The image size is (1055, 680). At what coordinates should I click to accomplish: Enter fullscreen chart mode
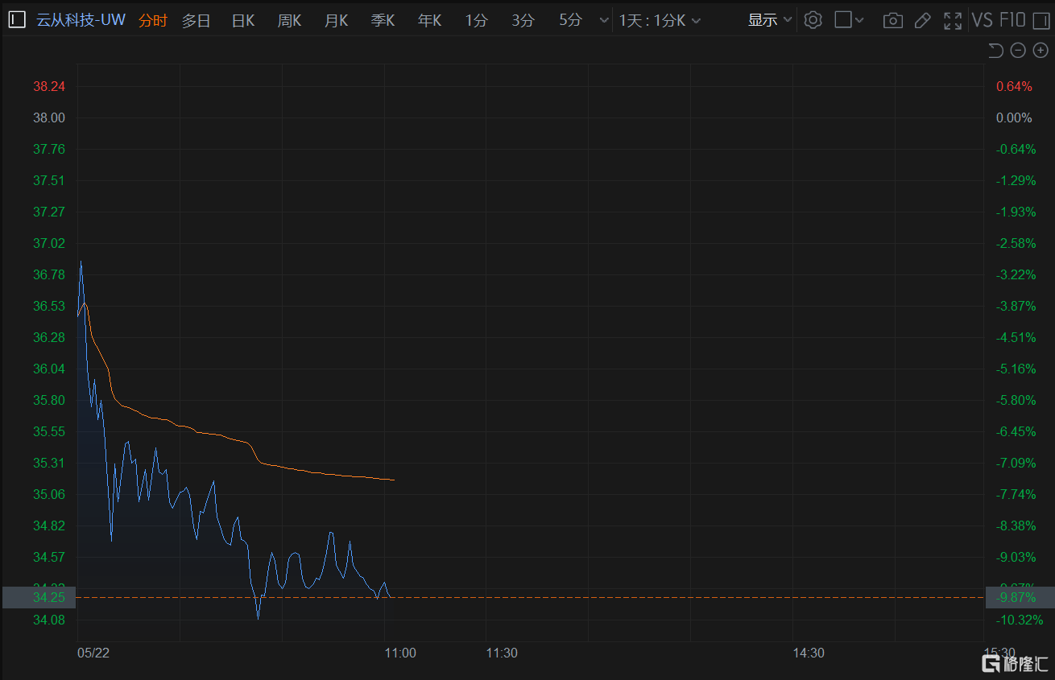pos(953,20)
